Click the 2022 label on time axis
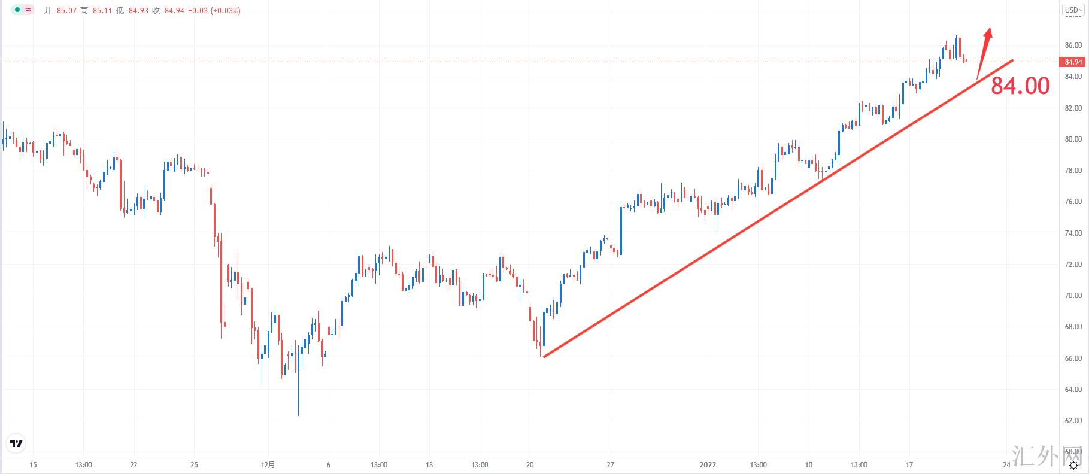 pyautogui.click(x=708, y=465)
